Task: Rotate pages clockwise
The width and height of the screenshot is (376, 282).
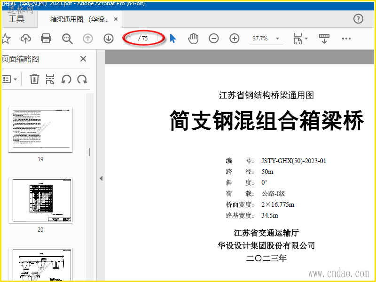Action: tap(82, 79)
